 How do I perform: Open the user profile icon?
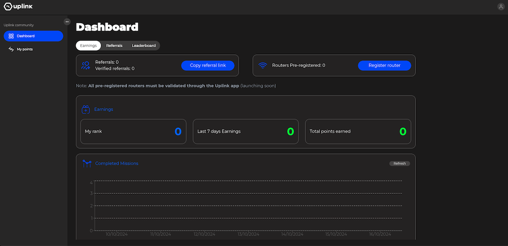501,7
